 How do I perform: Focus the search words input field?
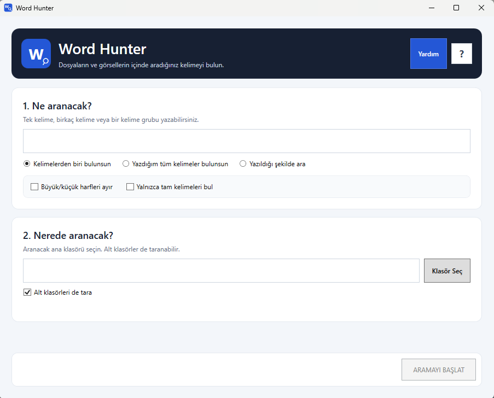[247, 141]
